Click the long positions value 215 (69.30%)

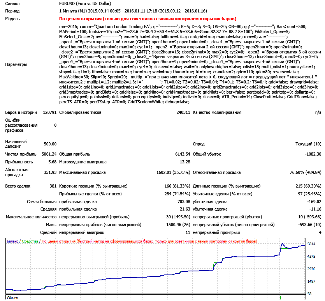(x=308, y=186)
